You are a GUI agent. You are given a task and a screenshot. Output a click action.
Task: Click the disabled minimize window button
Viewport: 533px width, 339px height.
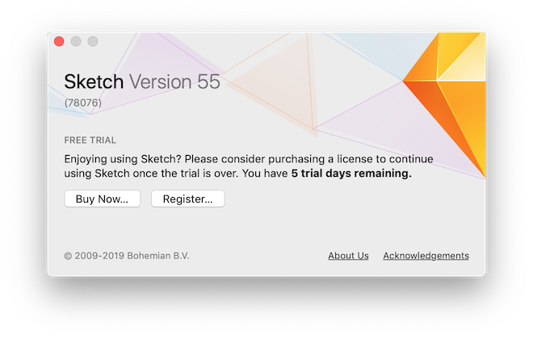point(76,41)
